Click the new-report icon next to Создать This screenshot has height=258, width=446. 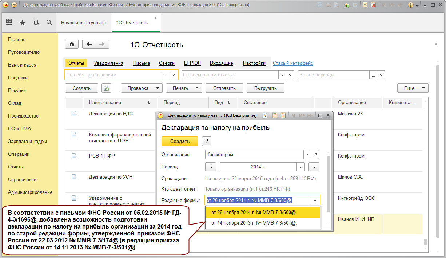coord(106,88)
